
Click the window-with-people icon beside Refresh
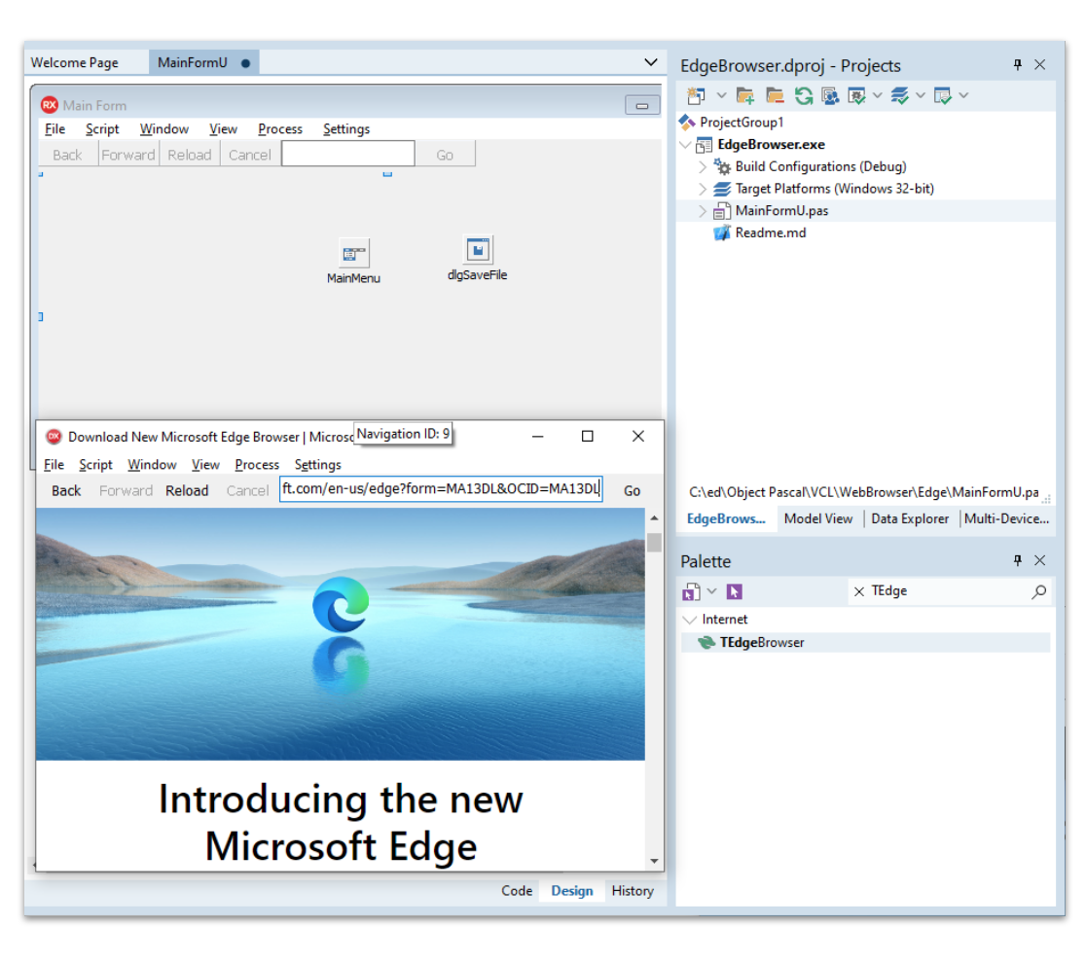click(830, 95)
